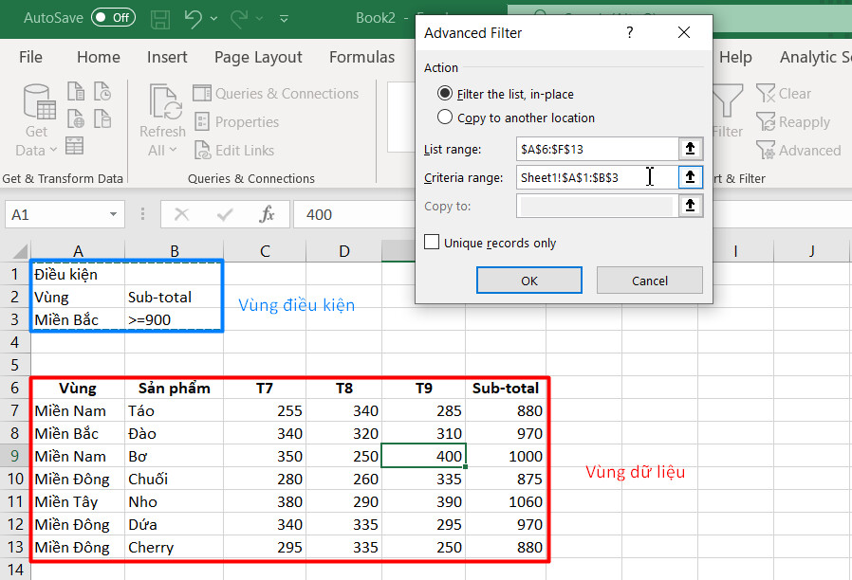Click the Sub-total cell showing 1060
Image resolution: width=852 pixels, height=580 pixels.
[x=506, y=501]
